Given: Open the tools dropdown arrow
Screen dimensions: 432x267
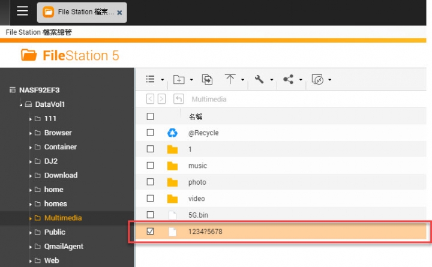Looking at the screenshot, I should [x=272, y=80].
